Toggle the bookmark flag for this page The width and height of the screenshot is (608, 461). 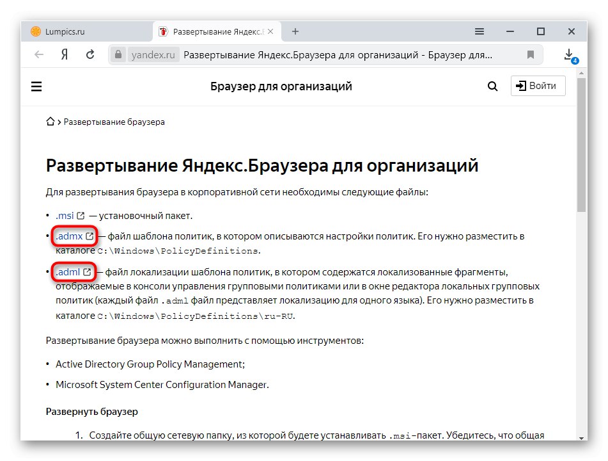pos(530,54)
